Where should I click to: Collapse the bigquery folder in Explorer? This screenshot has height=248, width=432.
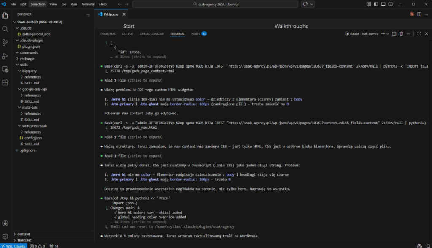tap(29, 71)
